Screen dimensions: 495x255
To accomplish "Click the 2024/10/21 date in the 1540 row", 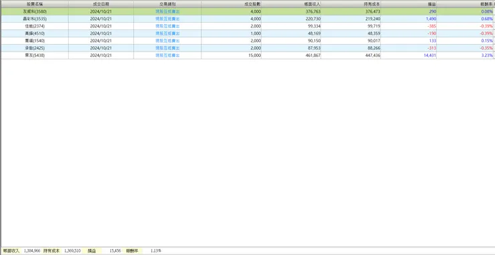I will click(101, 40).
